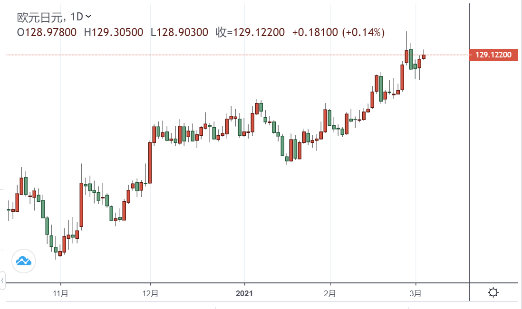Expand the chevron next to 1D

pyautogui.click(x=88, y=17)
